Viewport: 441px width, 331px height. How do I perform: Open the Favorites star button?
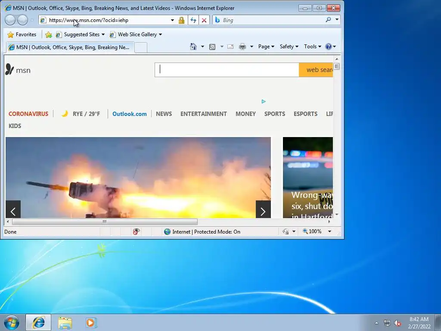coord(22,34)
